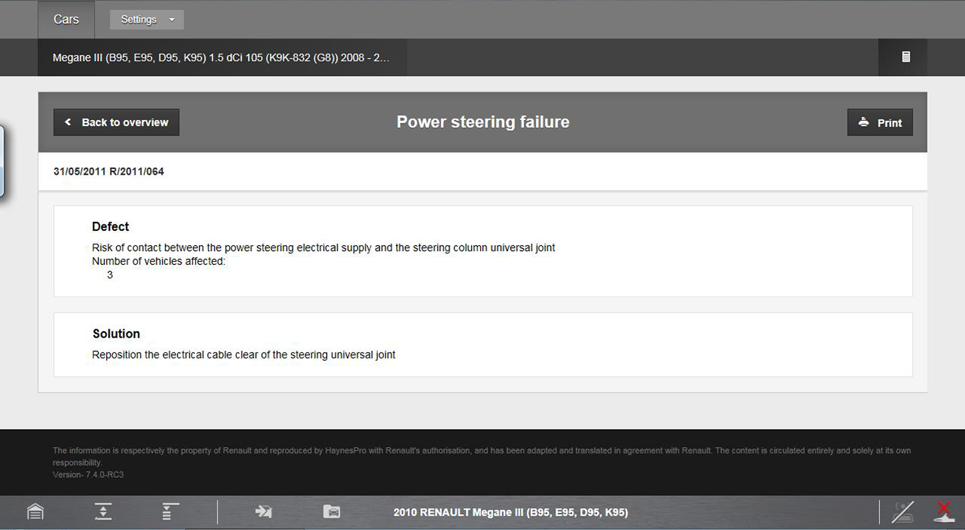Click the vertical arrows icon beside the garage icon
This screenshot has width=965, height=530.
click(x=103, y=512)
